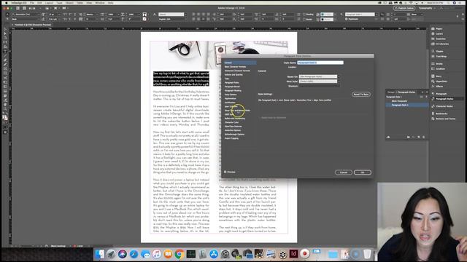
Task: Click the Shortcut input field
Action: 320,86
